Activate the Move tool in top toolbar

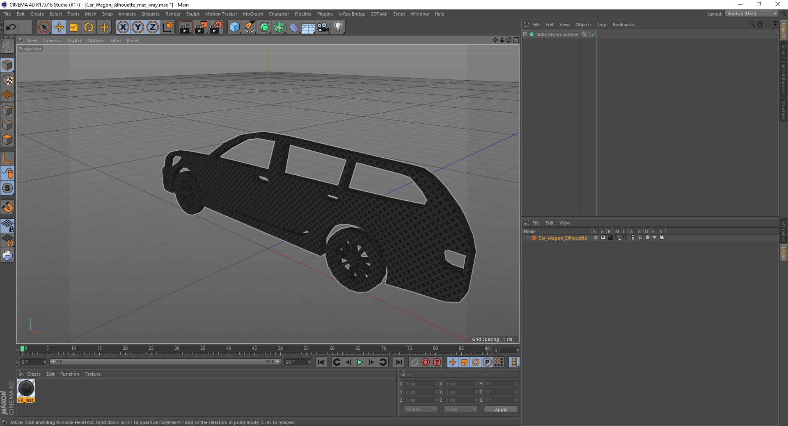pos(59,27)
